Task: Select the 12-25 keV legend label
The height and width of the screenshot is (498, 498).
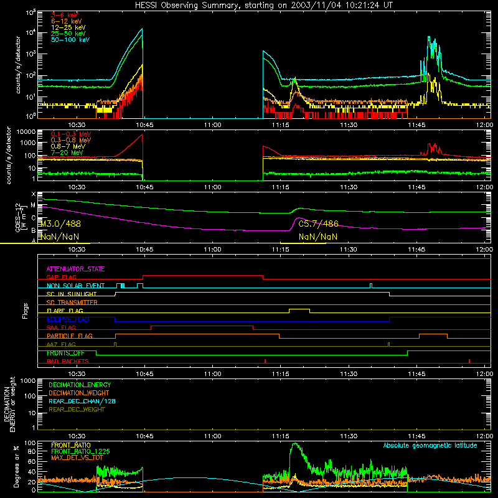Action: (68, 27)
